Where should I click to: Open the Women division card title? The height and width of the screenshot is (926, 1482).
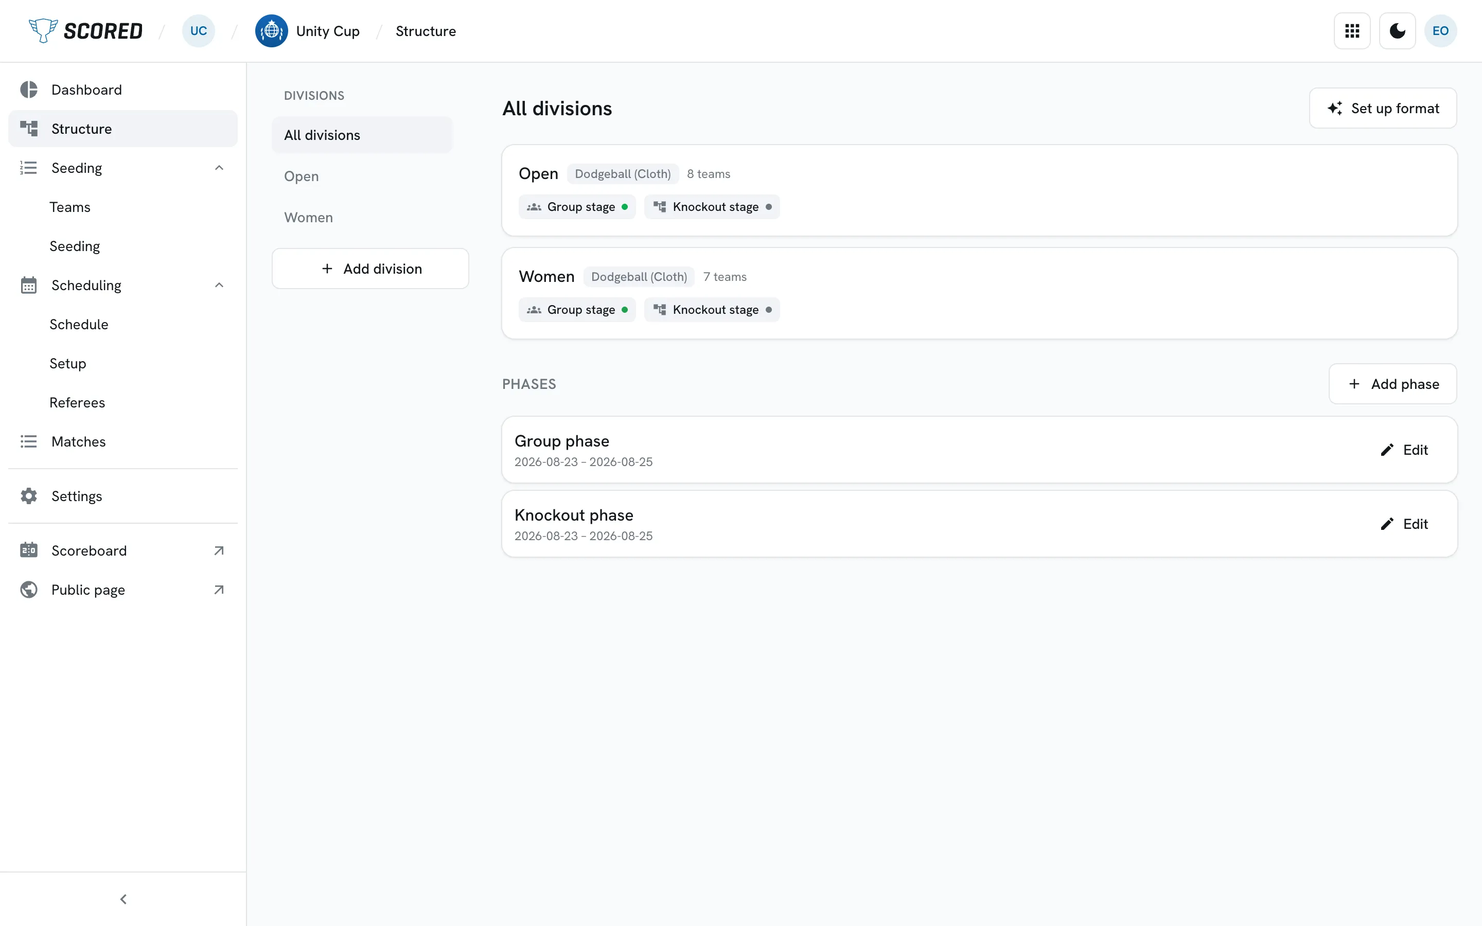[546, 277]
